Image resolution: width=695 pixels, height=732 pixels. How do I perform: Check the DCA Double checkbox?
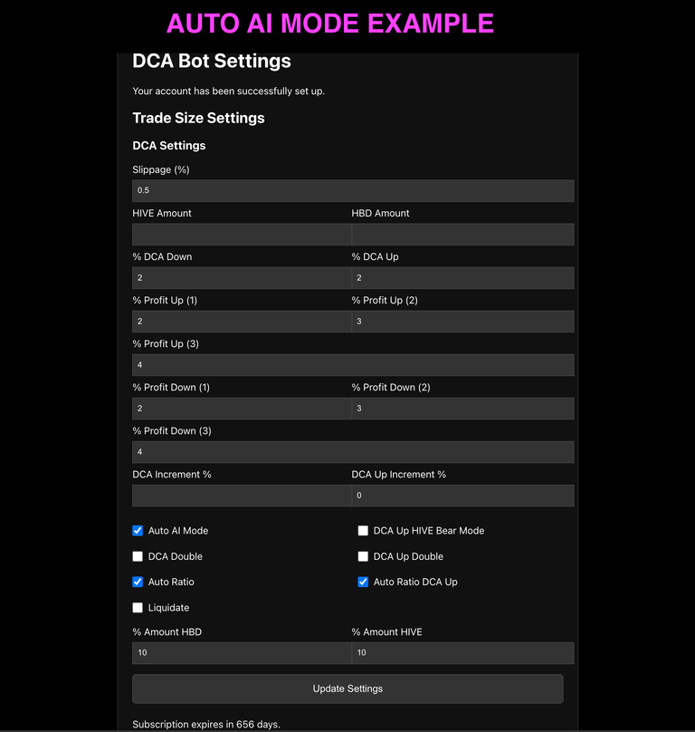pos(138,556)
